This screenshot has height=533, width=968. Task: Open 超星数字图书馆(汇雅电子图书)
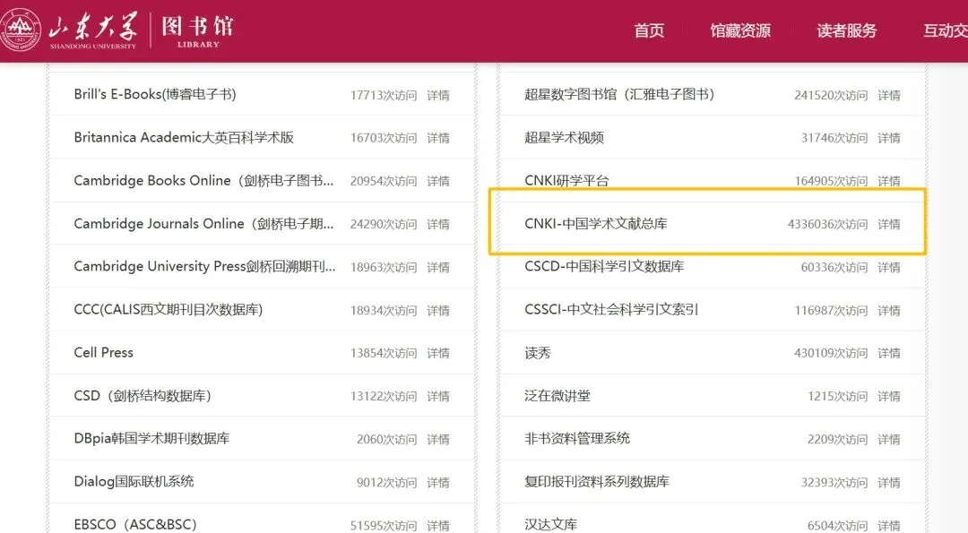620,94
